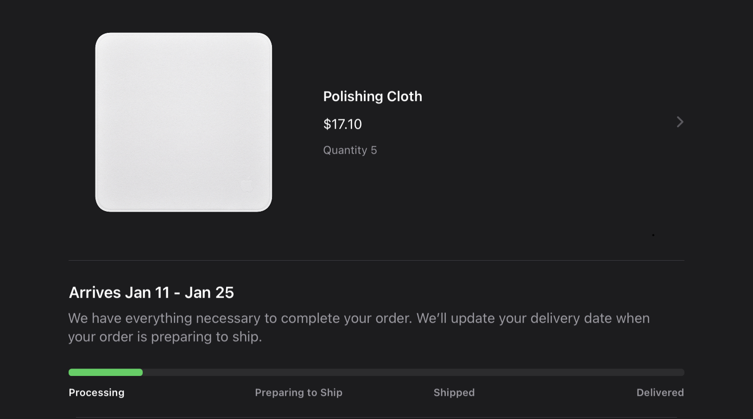Select the Preparing to Ship status label
The height and width of the screenshot is (419, 753).
pyautogui.click(x=298, y=393)
